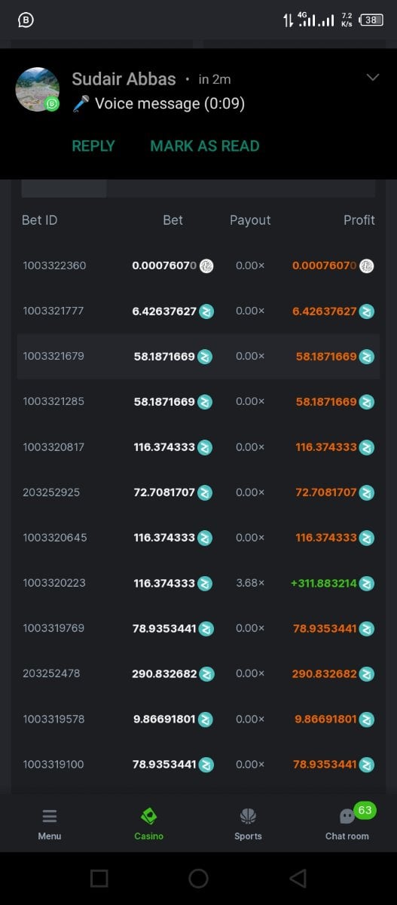Viewport: 397px width, 905px height.
Task: Expand the notification chevron arrow
Action: [x=372, y=78]
